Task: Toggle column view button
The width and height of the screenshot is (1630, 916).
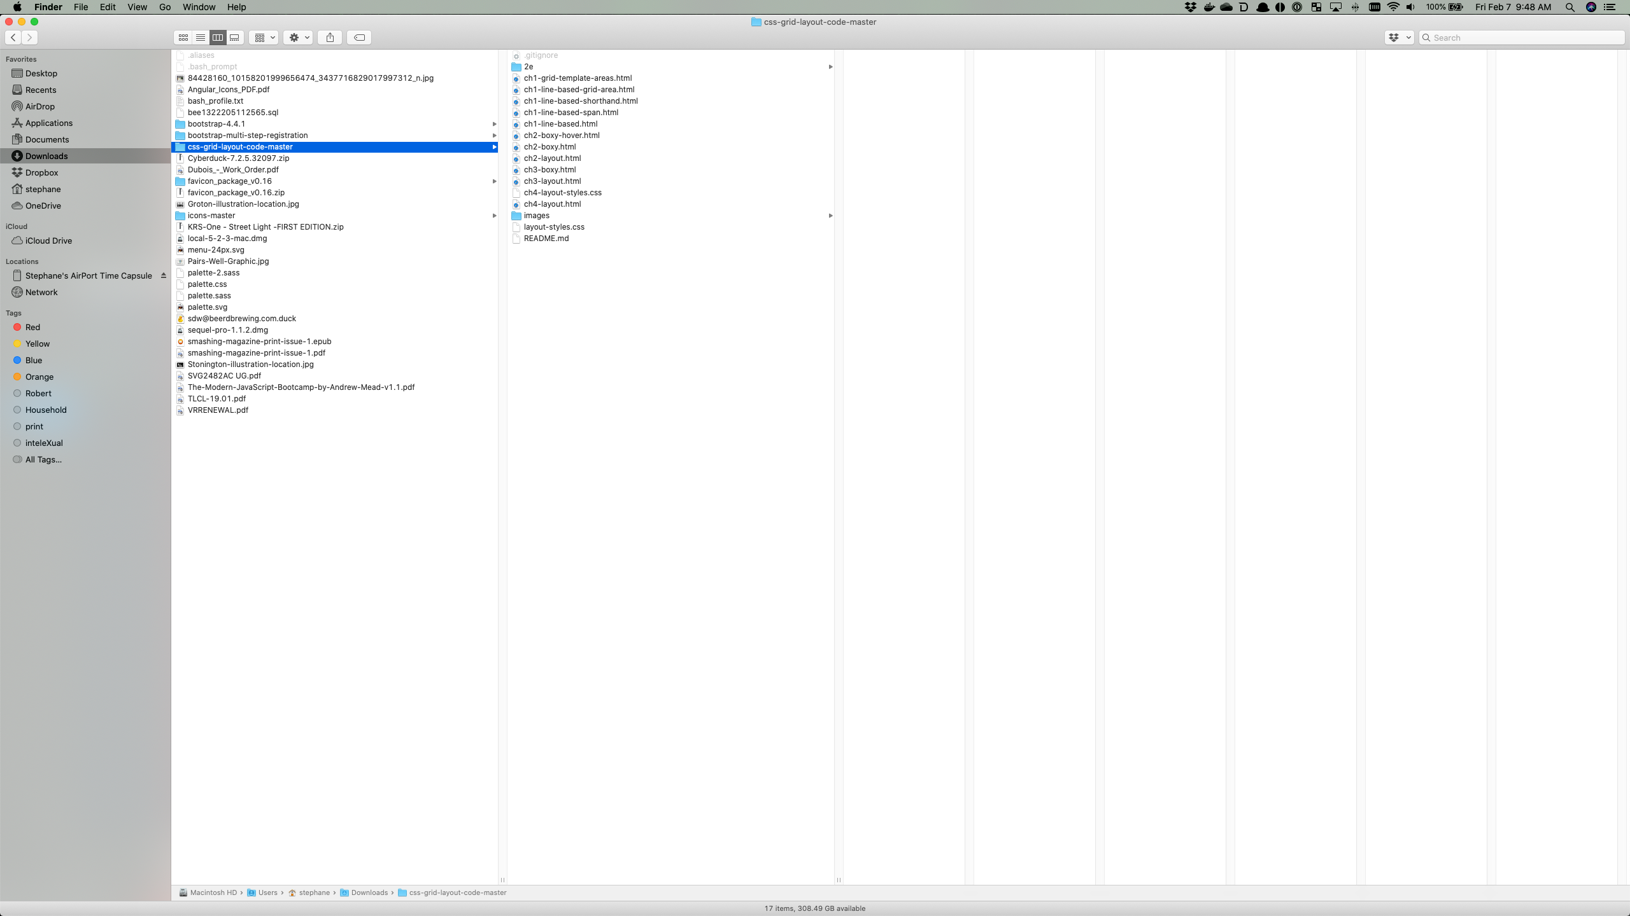Action: 218,38
